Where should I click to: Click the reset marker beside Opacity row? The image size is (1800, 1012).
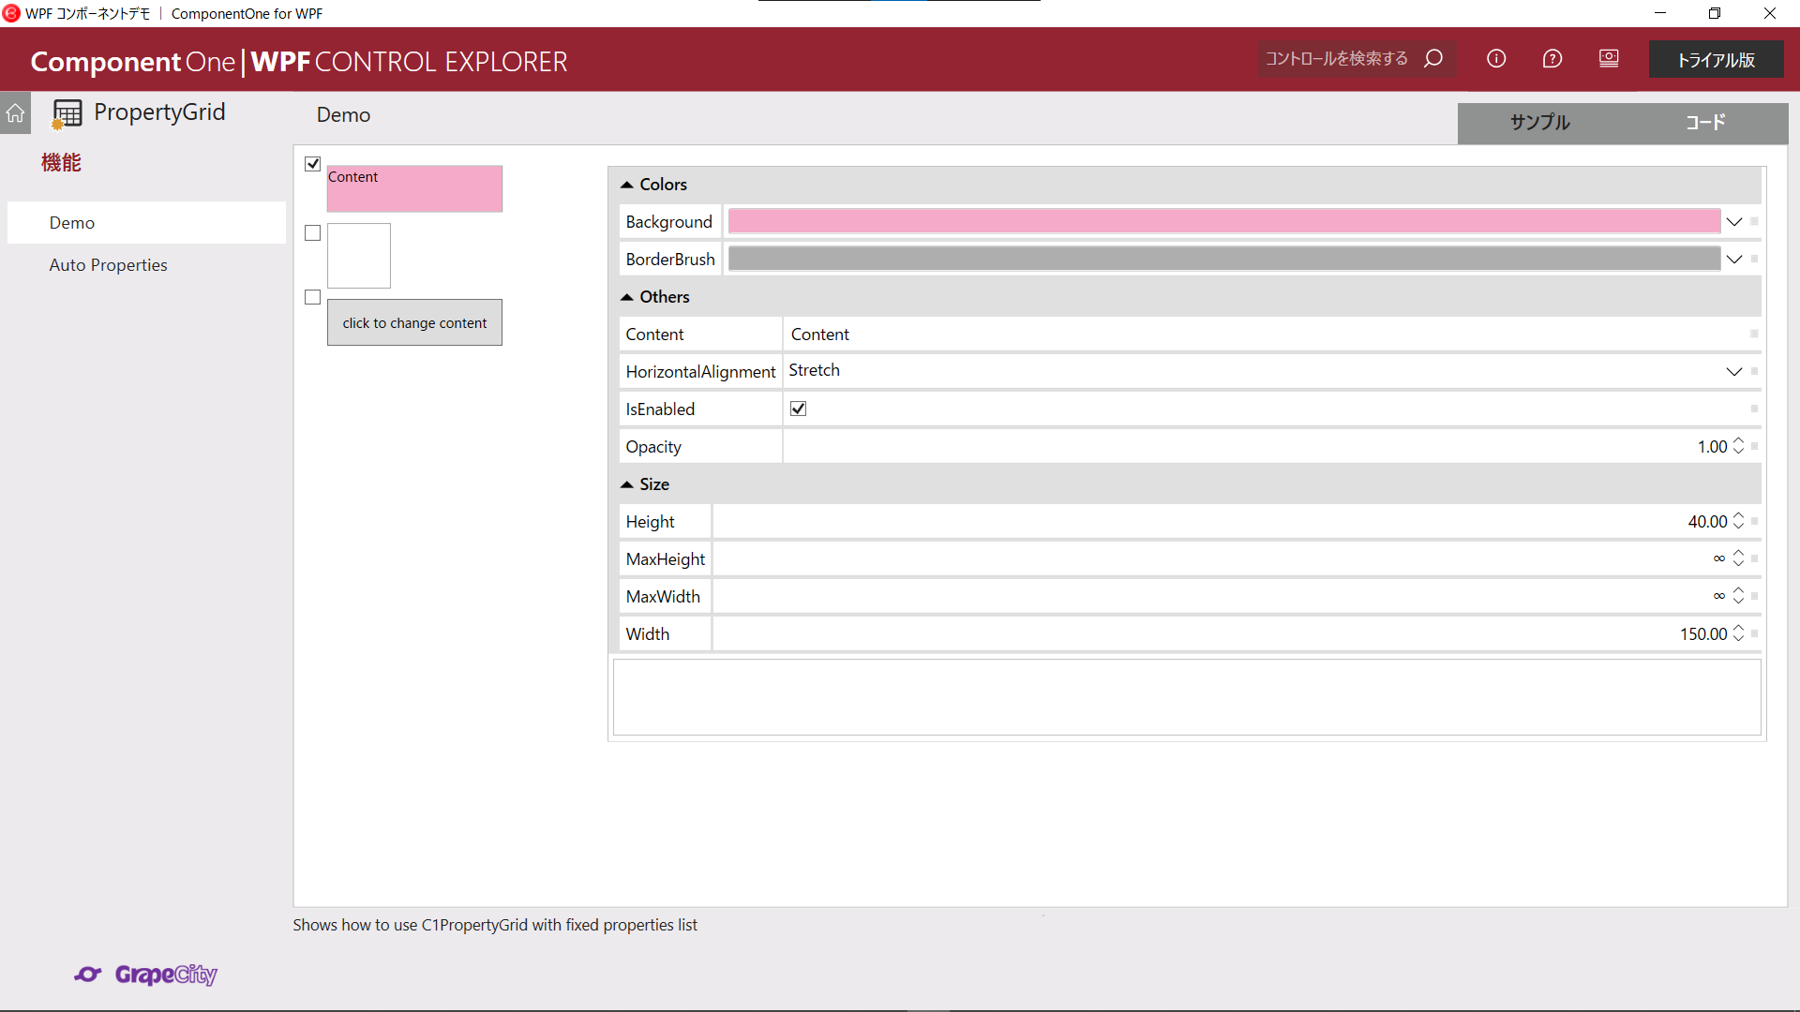[1754, 447]
